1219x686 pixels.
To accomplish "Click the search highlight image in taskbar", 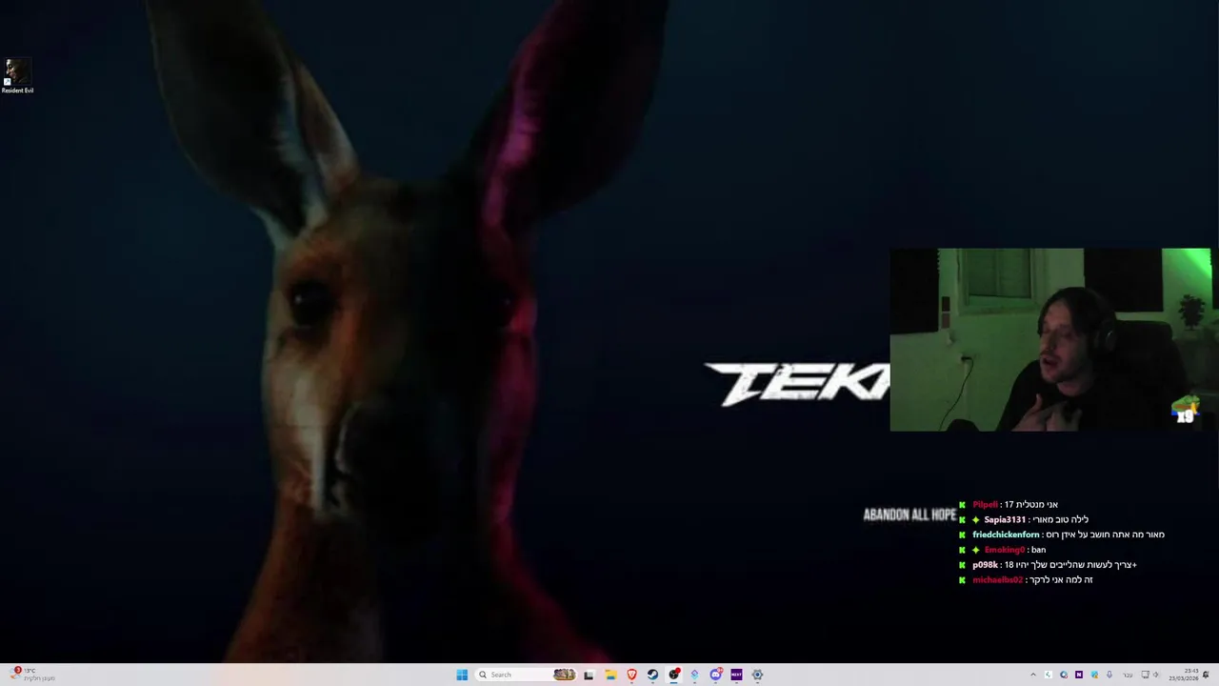I will 564,675.
